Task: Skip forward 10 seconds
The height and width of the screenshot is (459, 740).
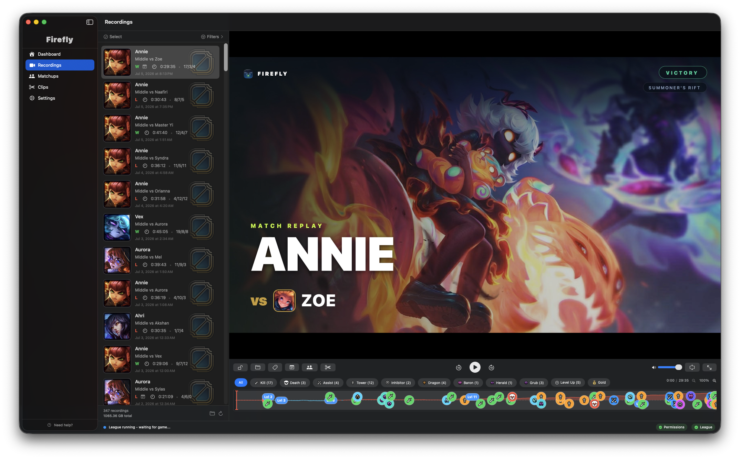Action: (x=491, y=368)
